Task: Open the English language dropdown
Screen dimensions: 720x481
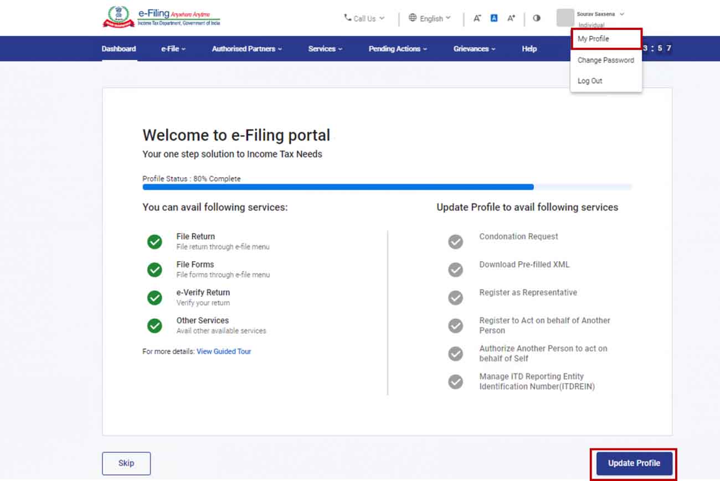Action: tap(430, 18)
